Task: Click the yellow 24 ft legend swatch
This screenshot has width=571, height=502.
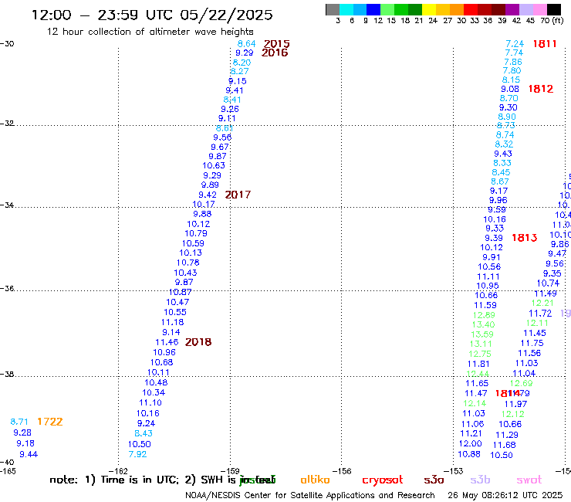Action: (x=429, y=9)
